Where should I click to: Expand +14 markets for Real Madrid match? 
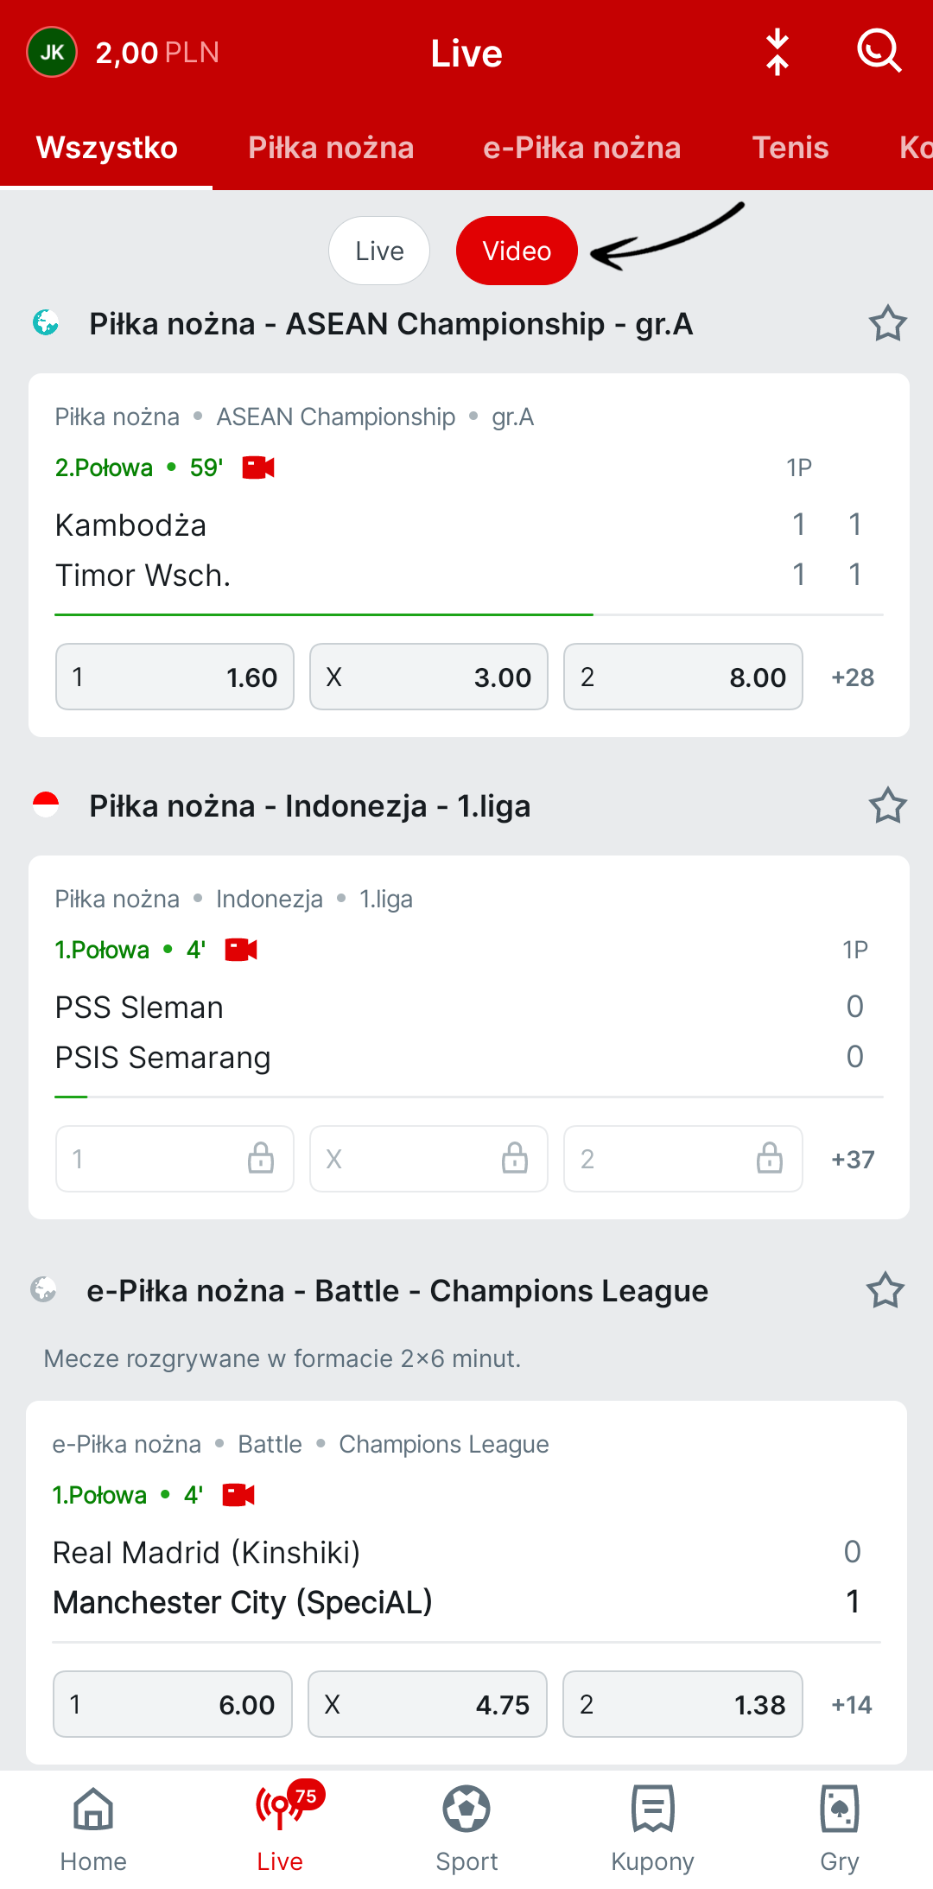(852, 1705)
